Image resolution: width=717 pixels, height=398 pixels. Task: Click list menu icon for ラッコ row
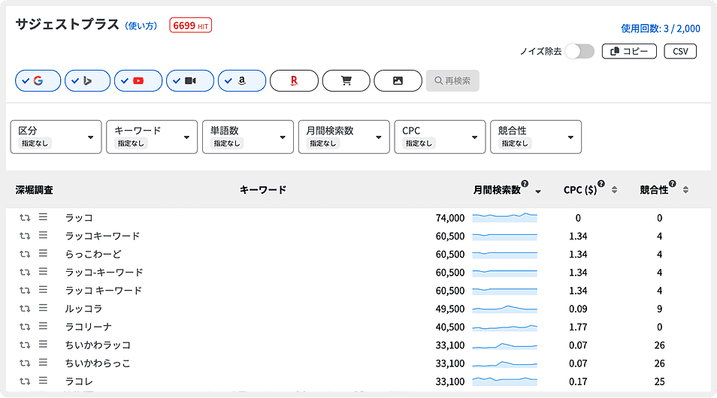pyautogui.click(x=43, y=216)
